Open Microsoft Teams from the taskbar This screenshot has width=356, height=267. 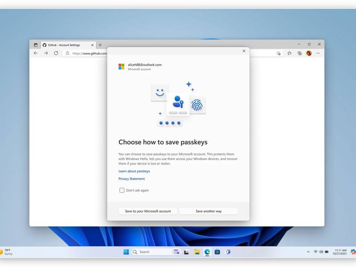227,252
